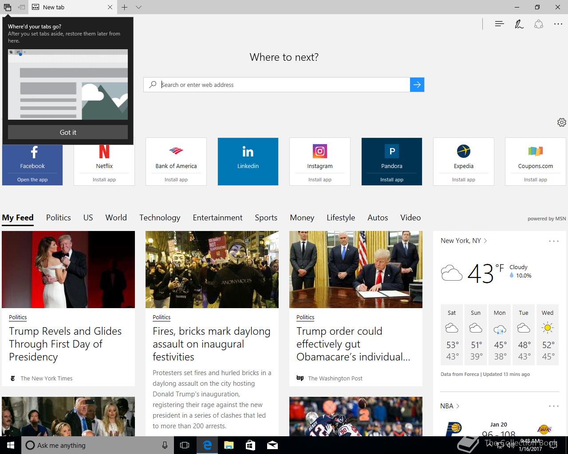Viewport: 568px width, 454px height.
Task: Click Install app under Instagram
Action: coord(320,180)
